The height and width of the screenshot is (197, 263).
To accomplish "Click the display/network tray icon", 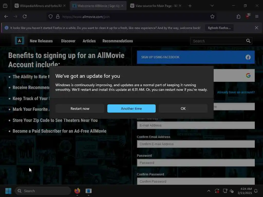I will (x=225, y=191).
